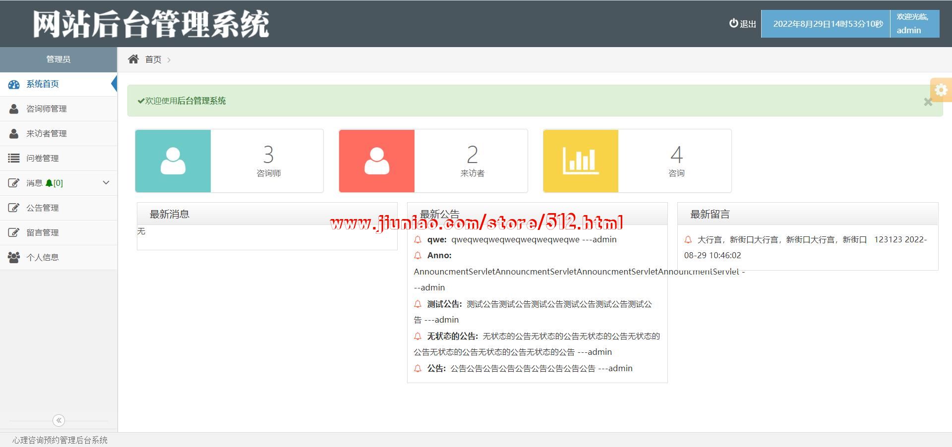
Task: Click the admin welcome box in header
Action: 914,24
